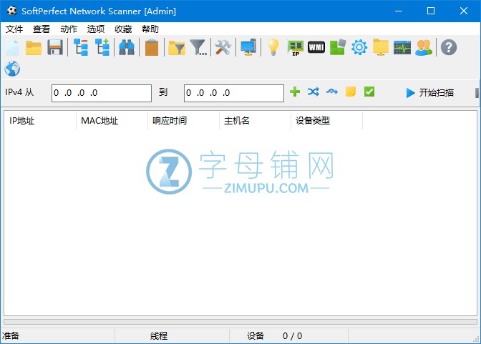Click the network card IP icon
The image size is (481, 344).
coord(295,47)
